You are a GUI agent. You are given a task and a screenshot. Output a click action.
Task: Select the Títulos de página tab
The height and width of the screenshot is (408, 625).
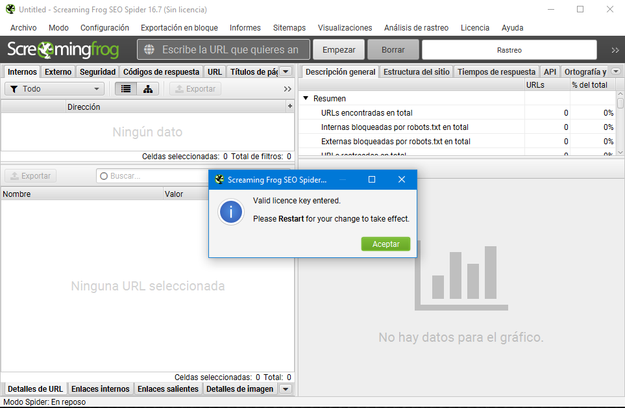click(x=254, y=71)
